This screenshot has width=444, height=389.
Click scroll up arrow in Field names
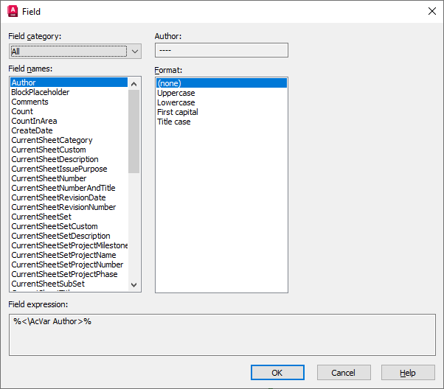[x=134, y=84]
